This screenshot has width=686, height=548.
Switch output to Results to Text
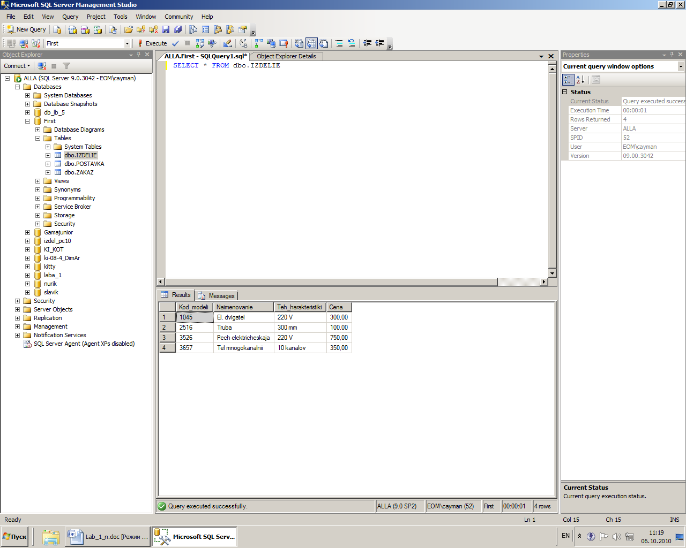pos(299,43)
